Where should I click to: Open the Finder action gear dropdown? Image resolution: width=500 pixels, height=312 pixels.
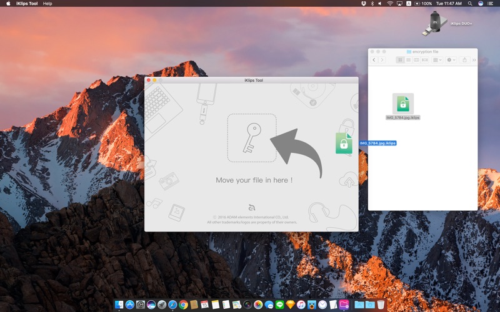[x=451, y=60]
